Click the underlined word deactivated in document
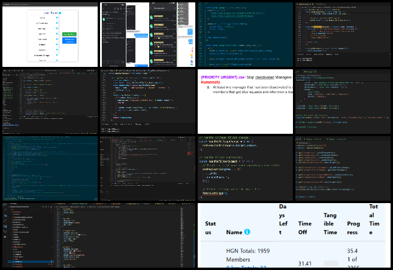 click(x=264, y=77)
